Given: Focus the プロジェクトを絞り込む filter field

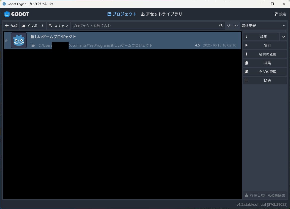Looking at the screenshot, I should 148,26.
